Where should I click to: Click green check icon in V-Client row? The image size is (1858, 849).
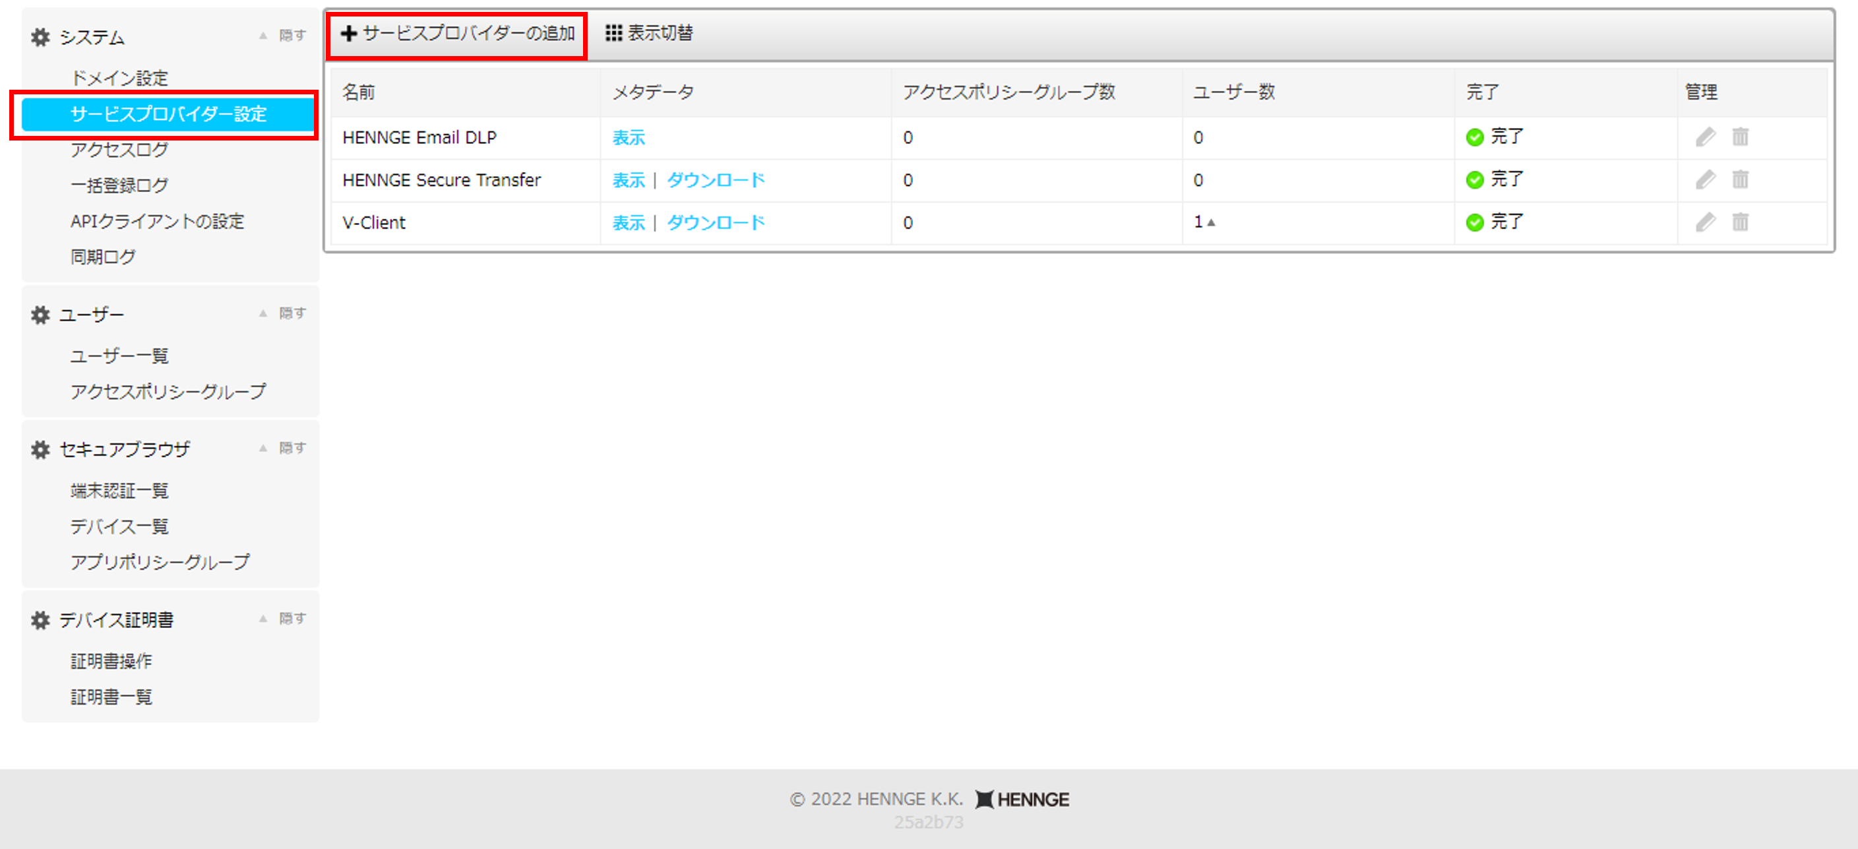(1474, 222)
